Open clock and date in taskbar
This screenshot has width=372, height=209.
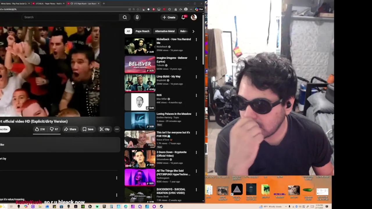[319, 206]
